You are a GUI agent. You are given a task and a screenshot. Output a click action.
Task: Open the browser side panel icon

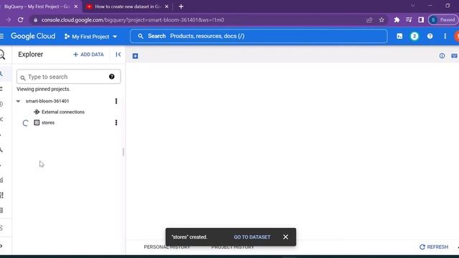421,20
